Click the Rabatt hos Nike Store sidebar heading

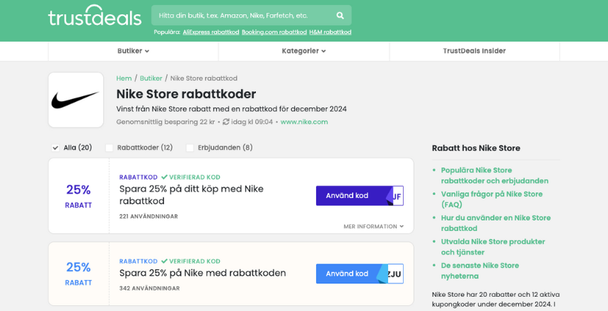coord(477,148)
